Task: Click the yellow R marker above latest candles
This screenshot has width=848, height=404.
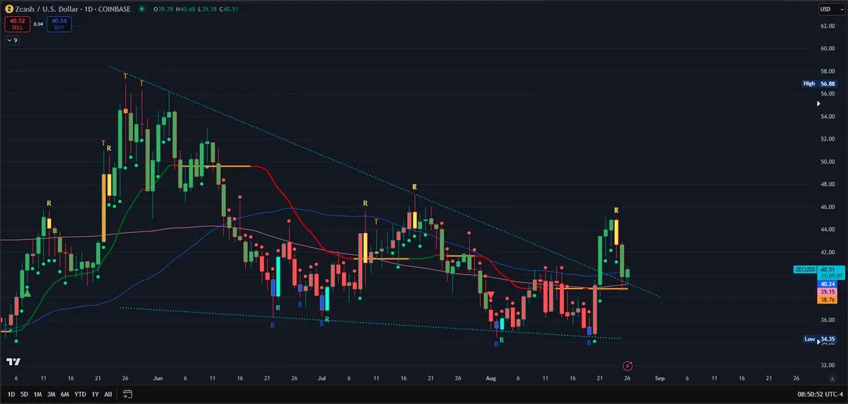Action: [x=616, y=210]
